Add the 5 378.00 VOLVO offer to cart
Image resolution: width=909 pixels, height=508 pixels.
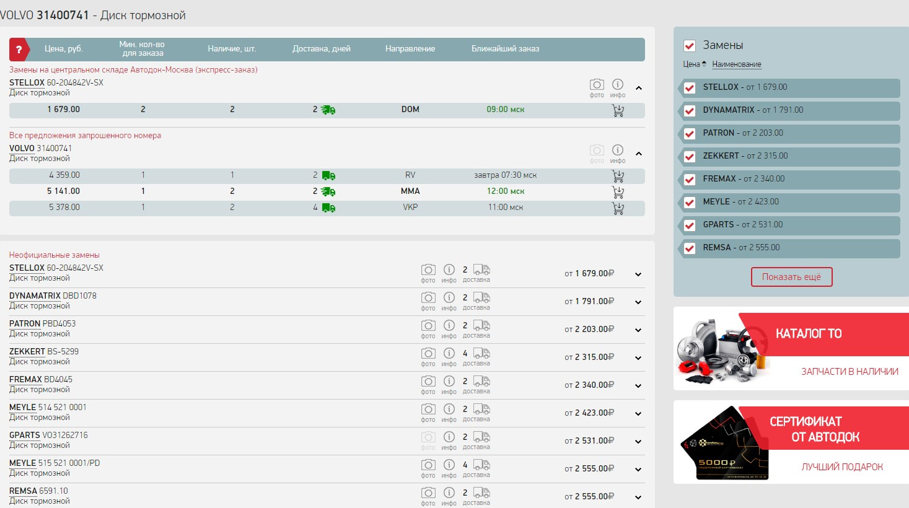coord(618,208)
